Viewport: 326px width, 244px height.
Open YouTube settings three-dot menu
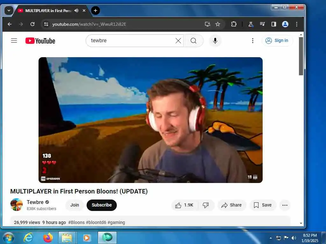click(252, 41)
